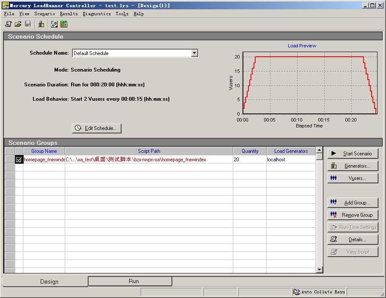Open the File menu
386x298 pixels.
[x=9, y=14]
